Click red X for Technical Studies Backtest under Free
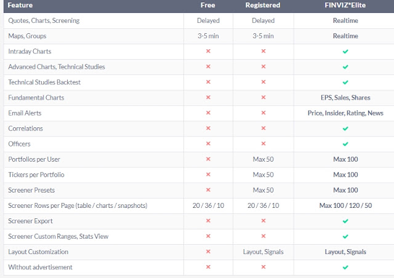This screenshot has height=278, width=394. click(x=208, y=82)
